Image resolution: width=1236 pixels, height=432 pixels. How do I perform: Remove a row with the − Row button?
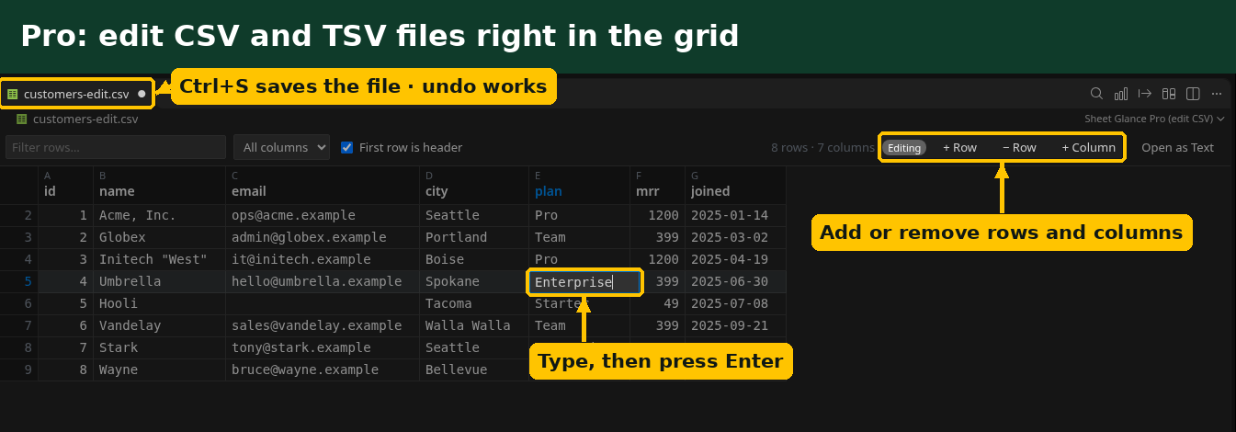[x=1018, y=147]
